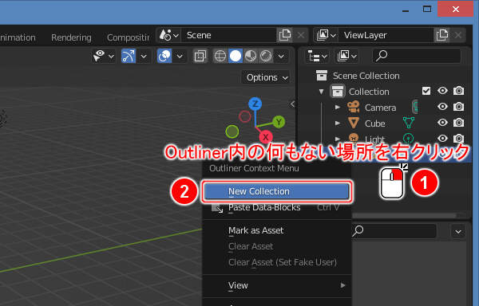This screenshot has width=479, height=306.
Task: Click the viewport object visibility eye icon
Action: coord(99,56)
